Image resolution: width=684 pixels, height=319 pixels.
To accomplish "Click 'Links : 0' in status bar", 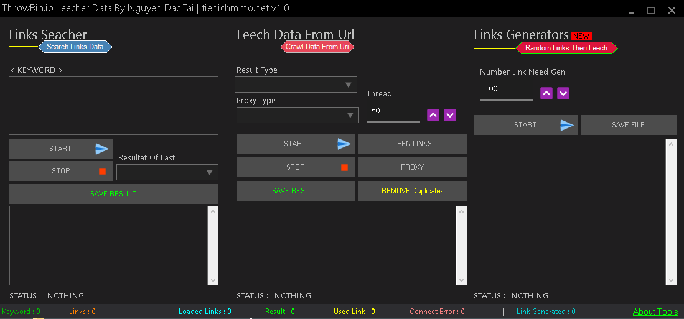I will point(82,312).
